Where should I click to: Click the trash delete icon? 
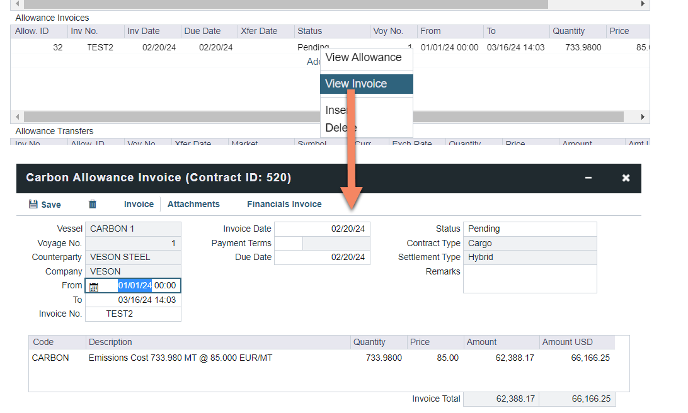[x=93, y=204]
